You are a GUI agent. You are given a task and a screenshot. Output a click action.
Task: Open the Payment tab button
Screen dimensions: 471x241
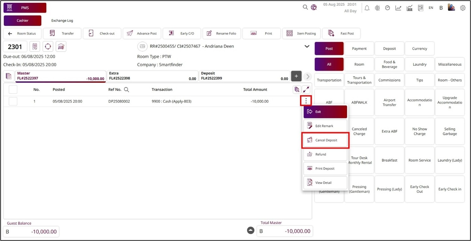click(359, 49)
